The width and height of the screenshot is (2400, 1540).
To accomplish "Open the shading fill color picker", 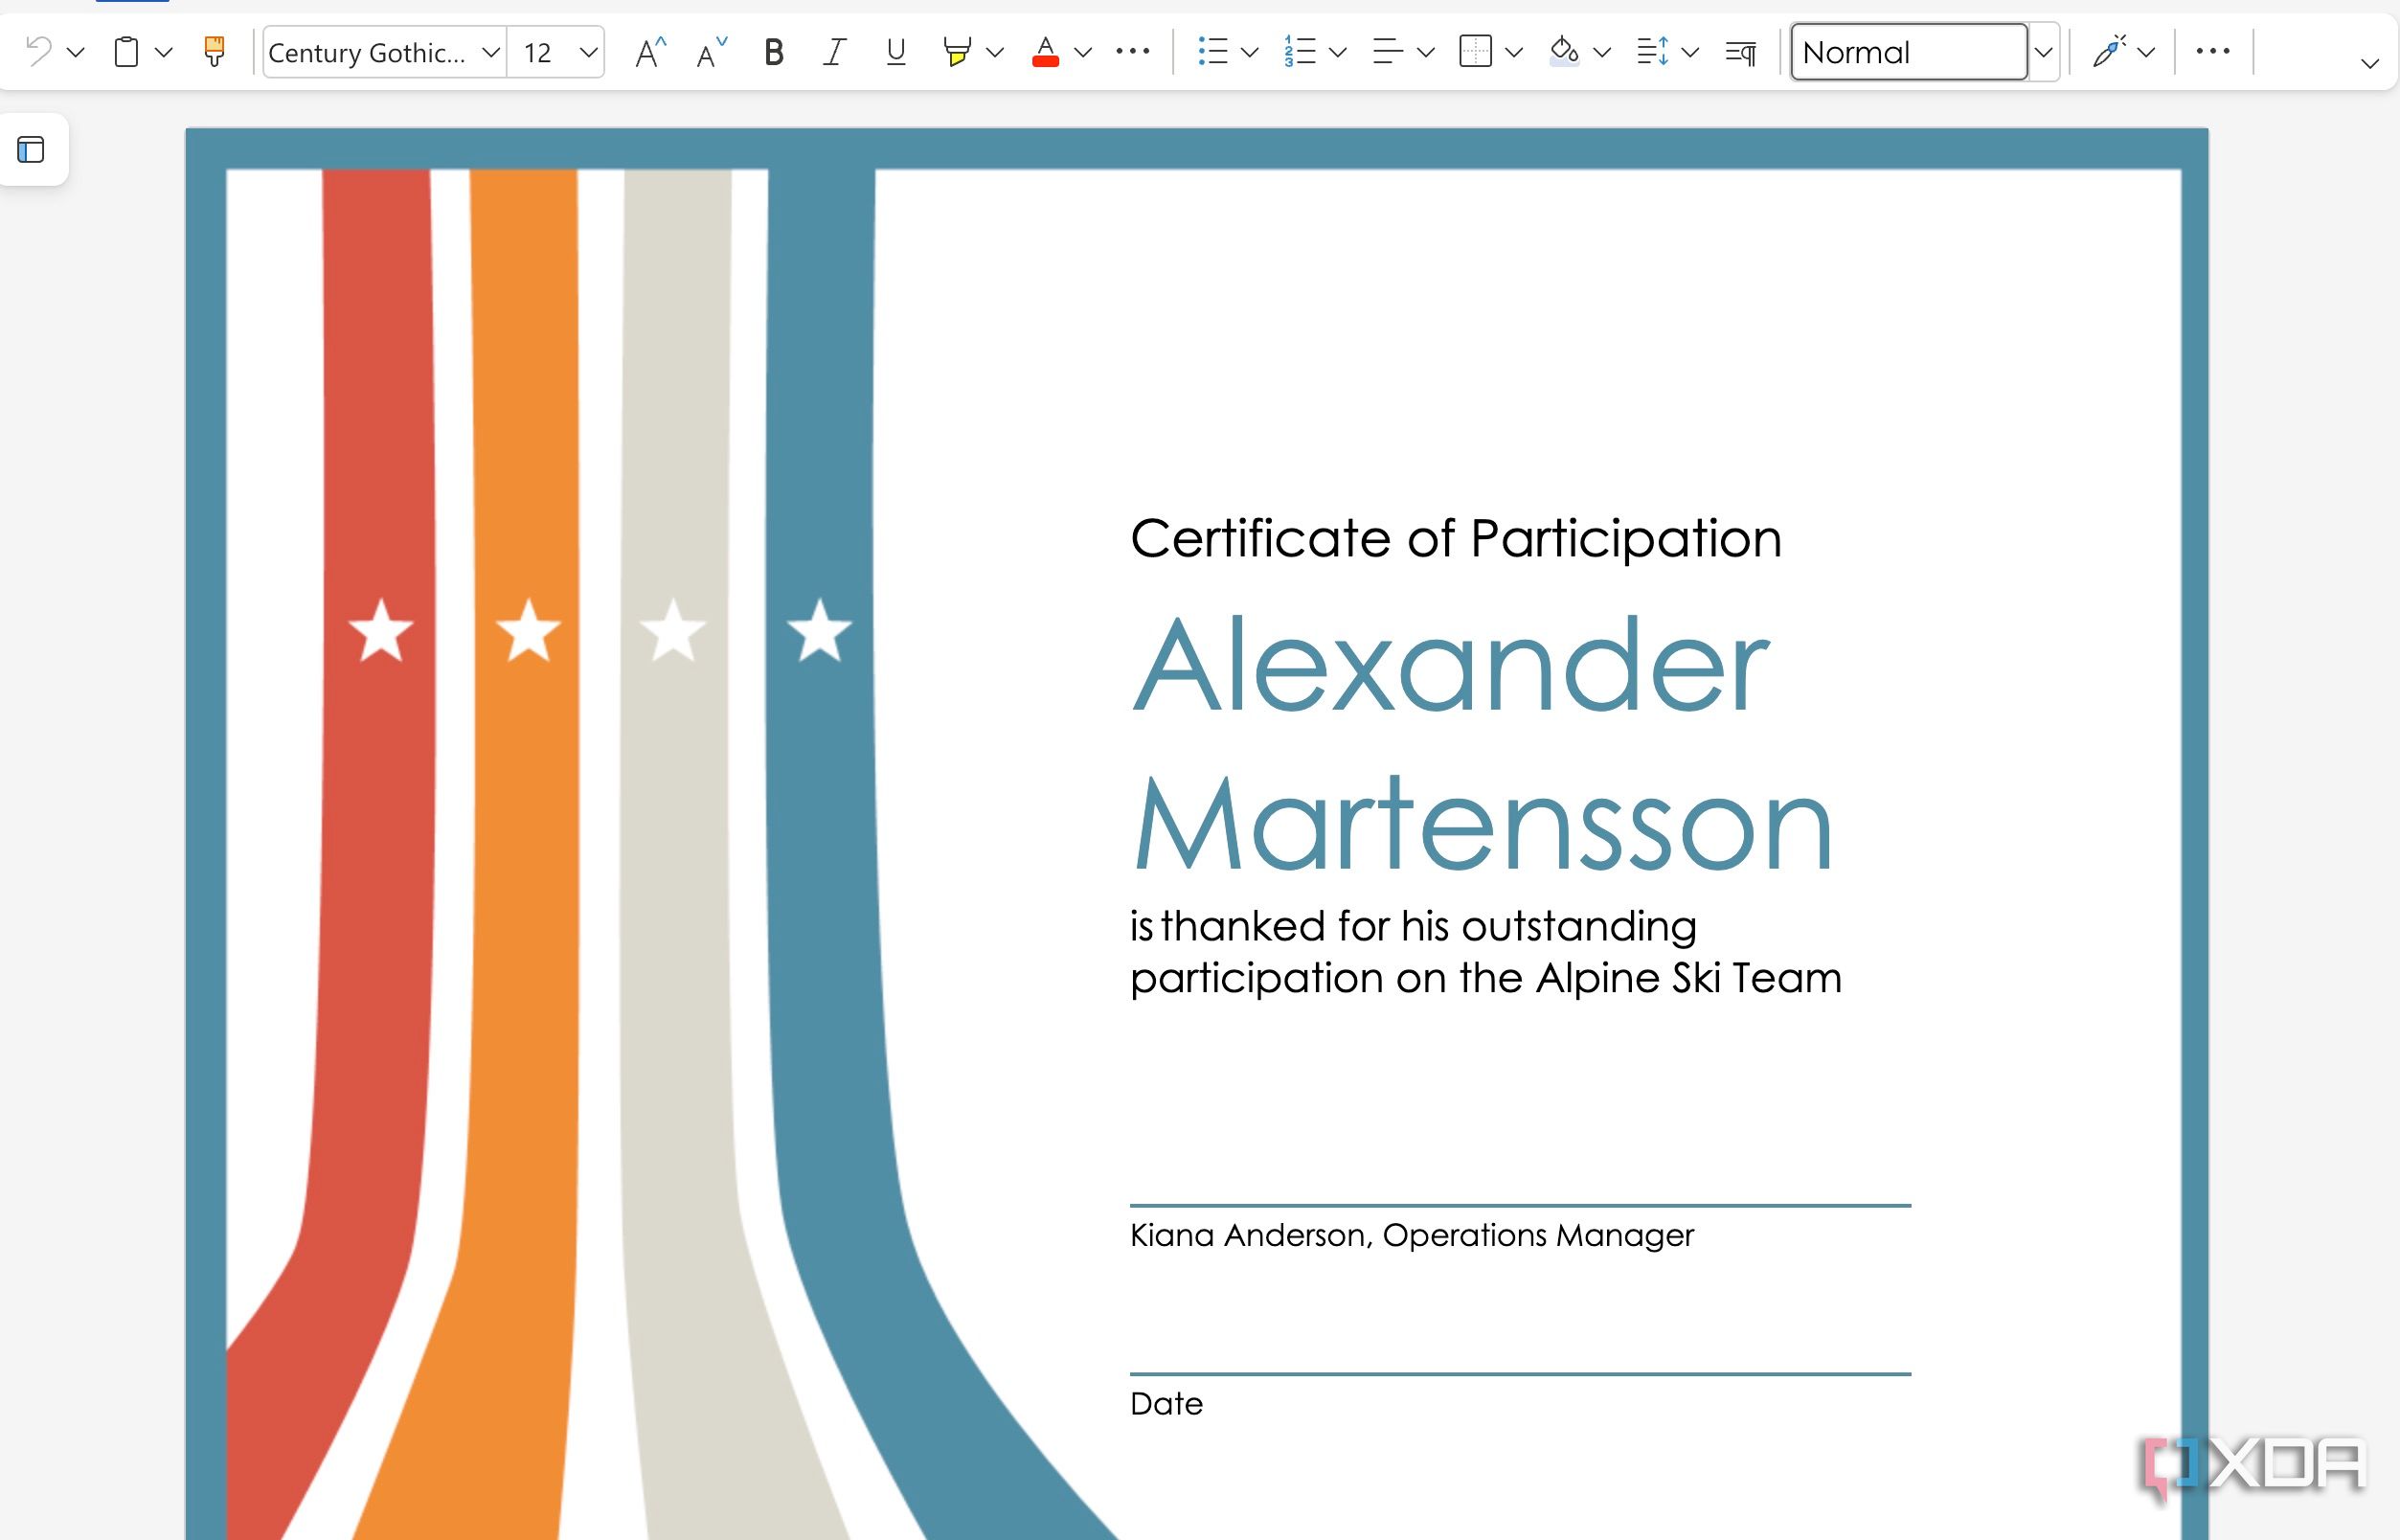I will [x=1566, y=52].
